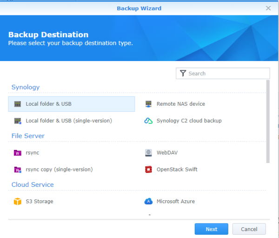Click the Synology section heading
The height and width of the screenshot is (238, 279).
(26, 87)
